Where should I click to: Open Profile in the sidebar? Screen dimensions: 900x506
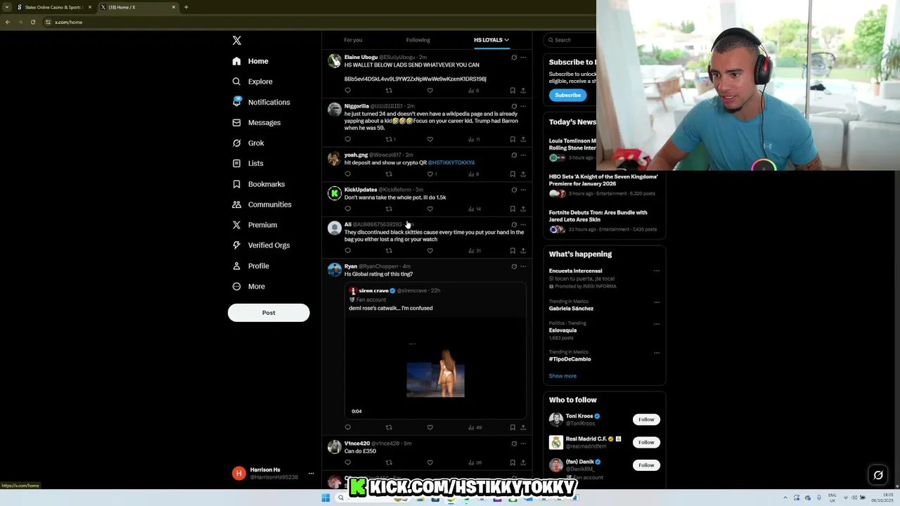(x=250, y=266)
